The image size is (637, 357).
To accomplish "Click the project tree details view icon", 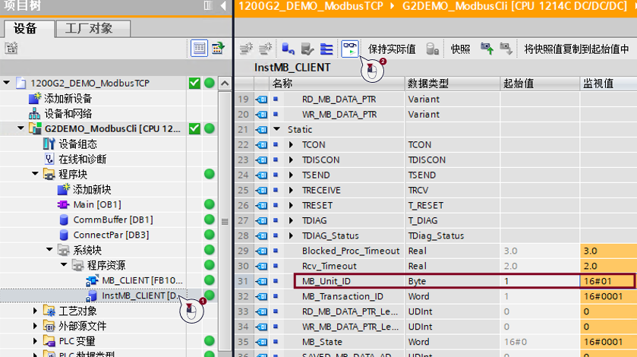I will pyautogui.click(x=198, y=49).
